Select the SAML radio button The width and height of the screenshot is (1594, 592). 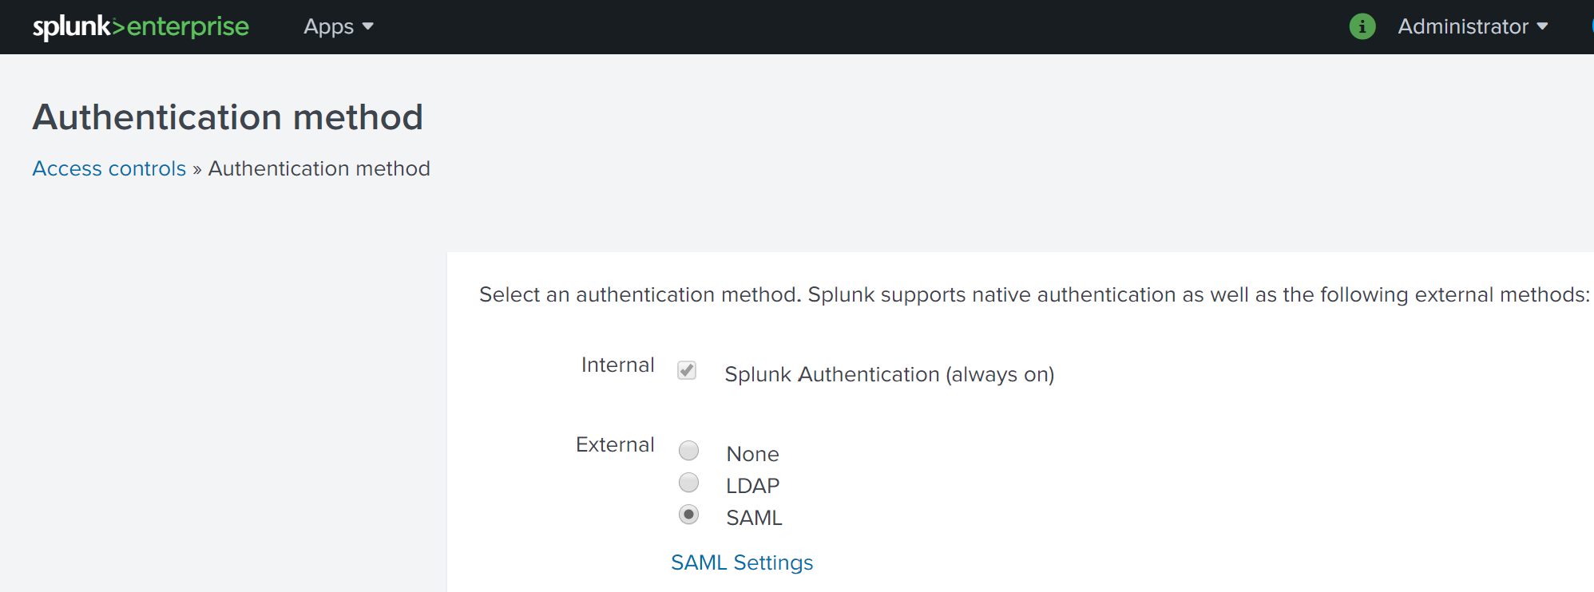pyautogui.click(x=688, y=515)
